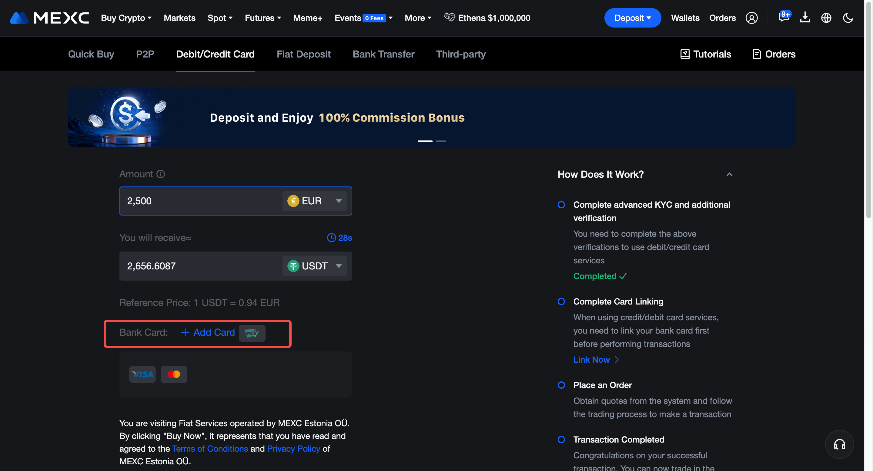This screenshot has width=873, height=471.
Task: Click the Place an Order heading
Action: (x=603, y=385)
